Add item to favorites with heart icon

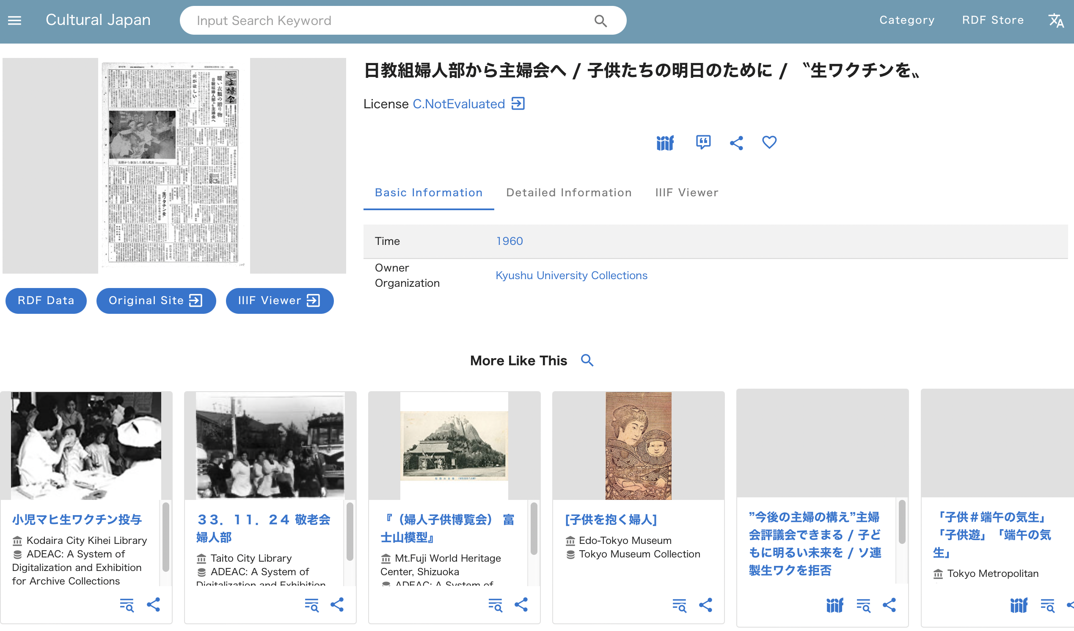pos(769,142)
